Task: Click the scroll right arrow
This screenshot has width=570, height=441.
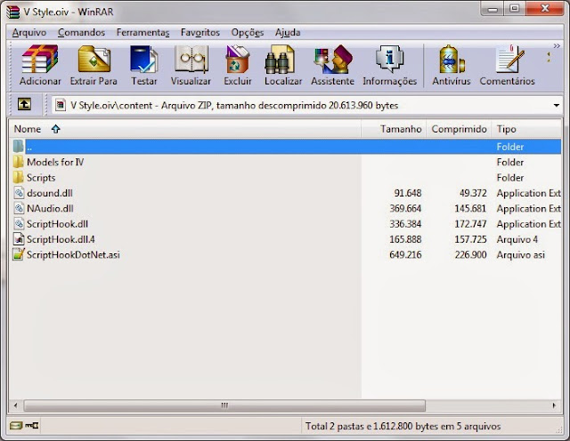Action: [554, 405]
